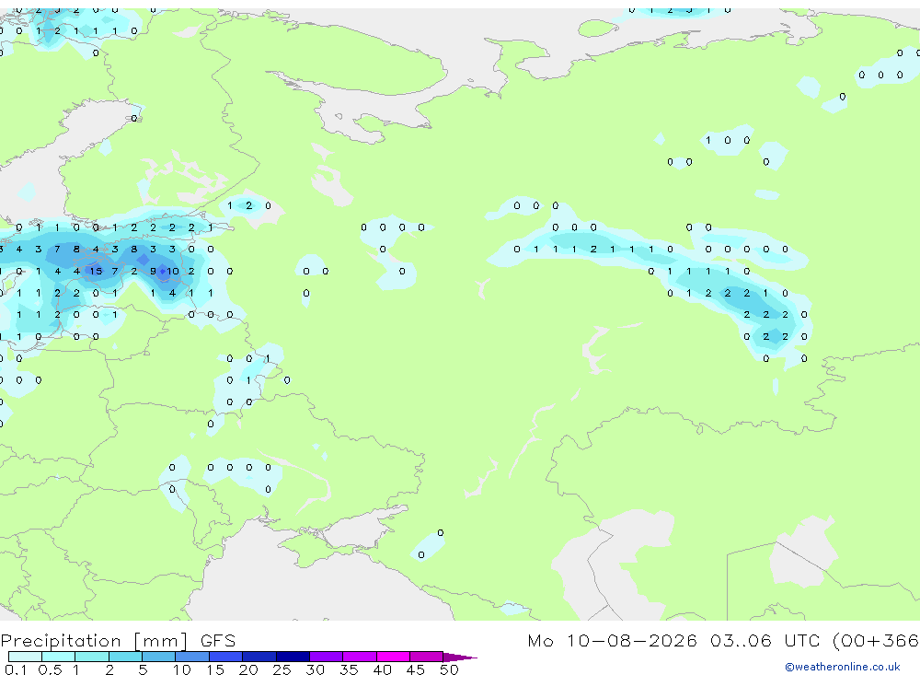Viewport: 920px width, 675px height.
Task: Click the '30' legend label
Action: (315, 669)
